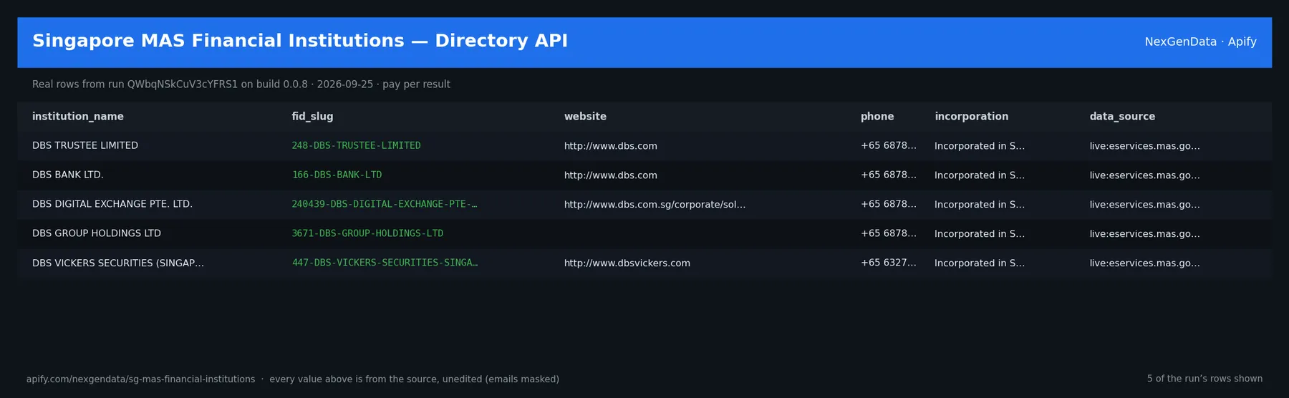
Task: Click the +65 6327 phone for DBS VICKERS
Action: (889, 263)
